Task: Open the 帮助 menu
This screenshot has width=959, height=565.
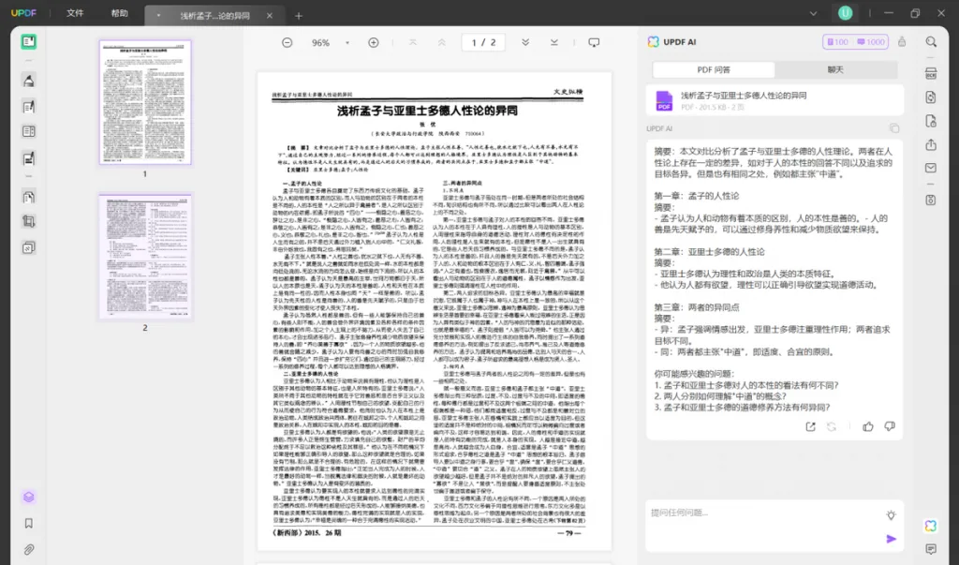Action: 119,13
